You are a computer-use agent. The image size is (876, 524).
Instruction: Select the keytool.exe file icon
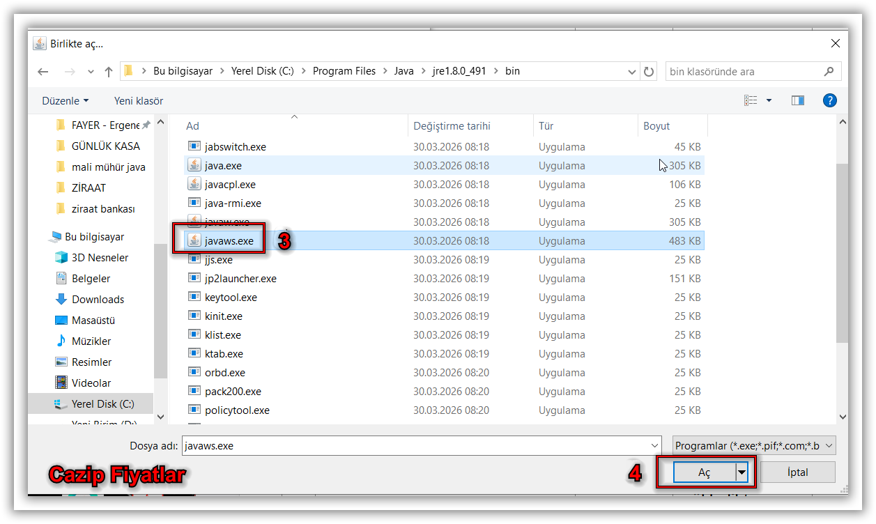coord(194,297)
